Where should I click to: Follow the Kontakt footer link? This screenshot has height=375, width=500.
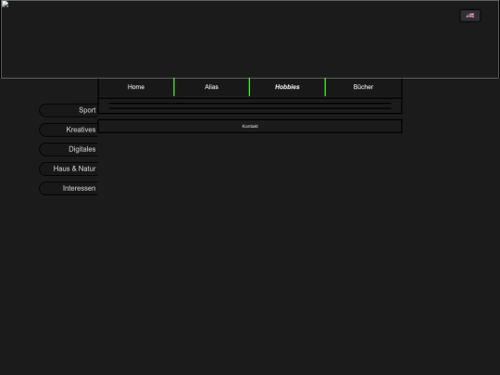(x=250, y=126)
